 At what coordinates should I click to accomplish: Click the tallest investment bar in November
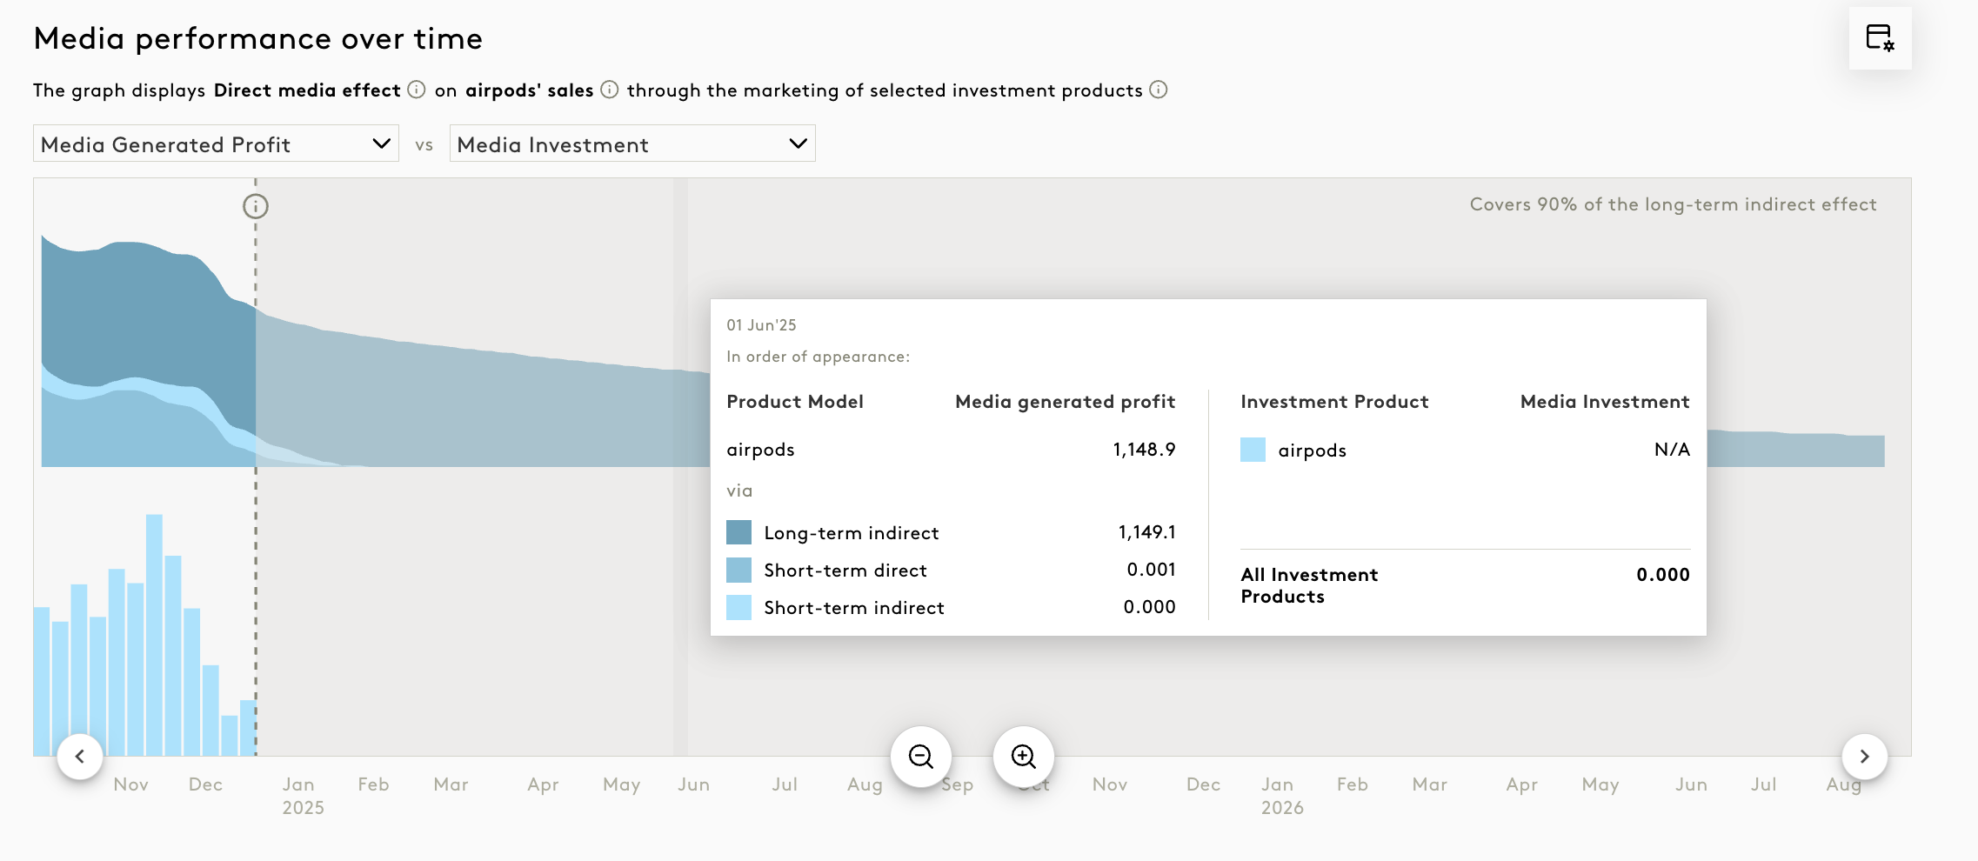click(154, 635)
